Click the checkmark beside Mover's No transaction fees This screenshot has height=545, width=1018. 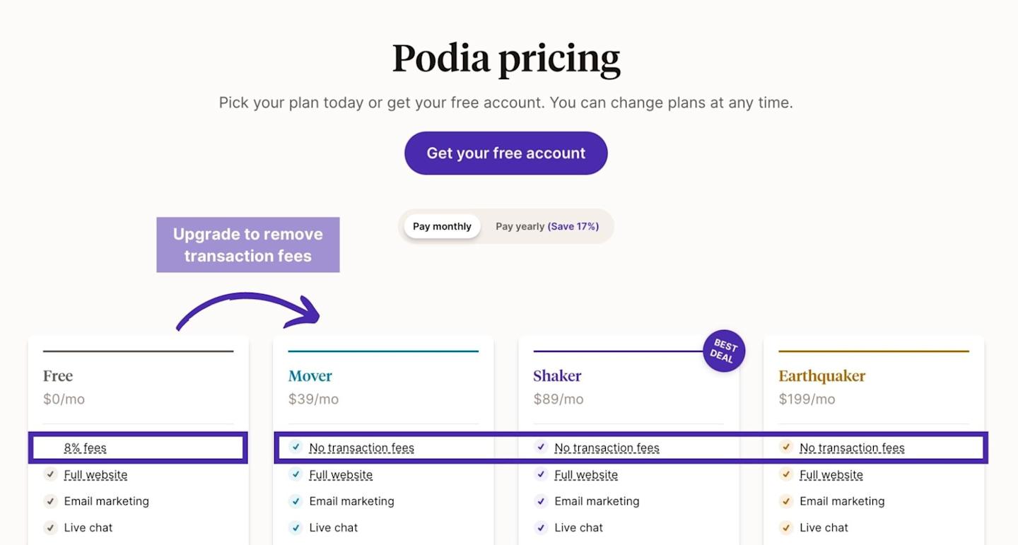296,447
